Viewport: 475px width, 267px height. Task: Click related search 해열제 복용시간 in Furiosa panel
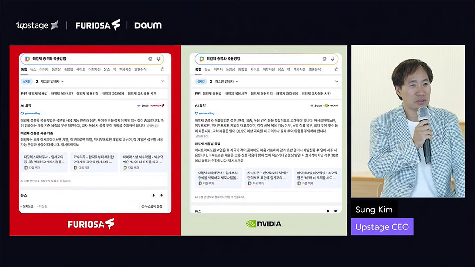62,94
